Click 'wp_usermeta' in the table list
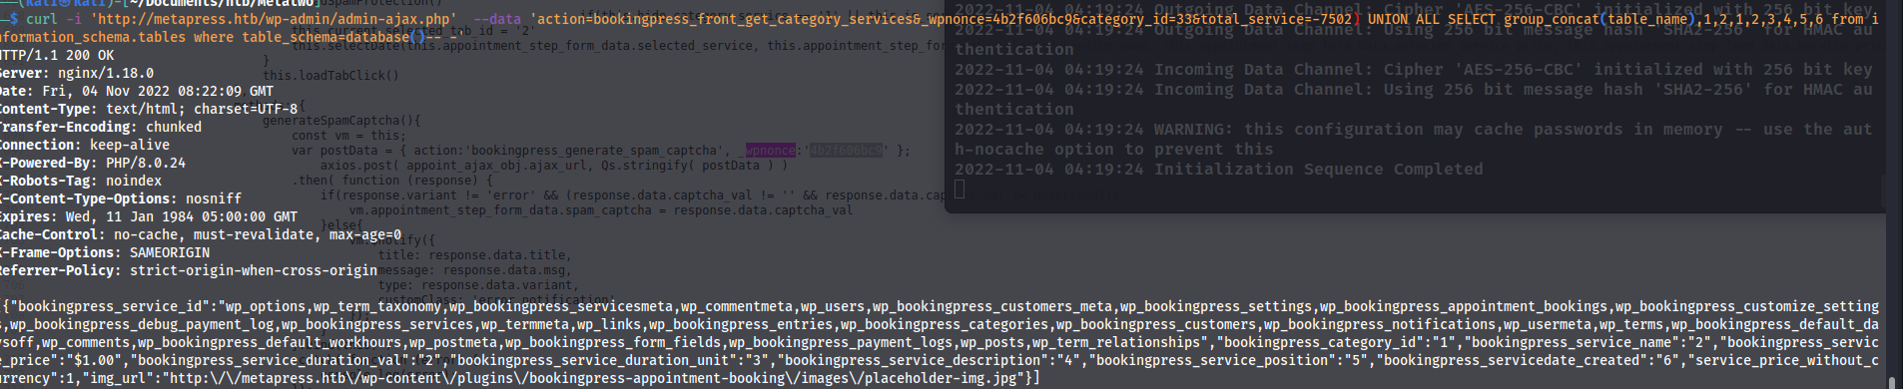The height and width of the screenshot is (389, 1903). click(x=1548, y=324)
